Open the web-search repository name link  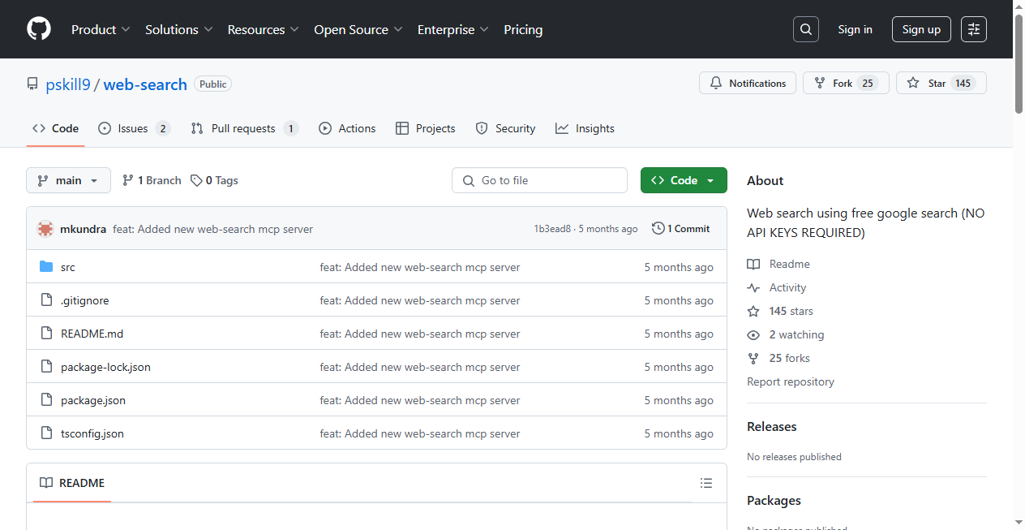[145, 84]
